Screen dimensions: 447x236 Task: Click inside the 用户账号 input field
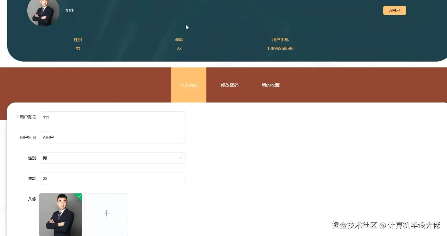112,117
